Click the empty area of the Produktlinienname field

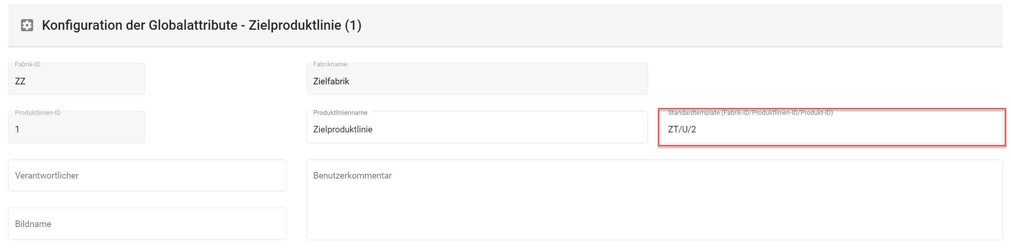coord(510,129)
